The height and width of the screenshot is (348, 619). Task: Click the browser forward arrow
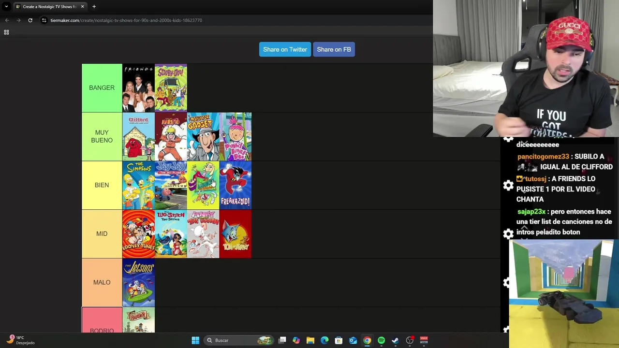click(x=18, y=20)
